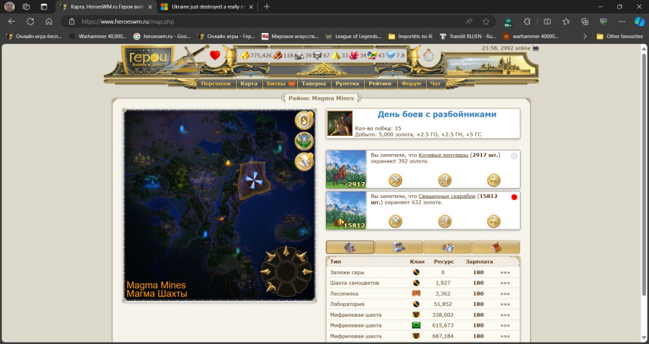Switch to the mining facilities tab
Viewport: 649px width, 344px height.
tap(350, 247)
